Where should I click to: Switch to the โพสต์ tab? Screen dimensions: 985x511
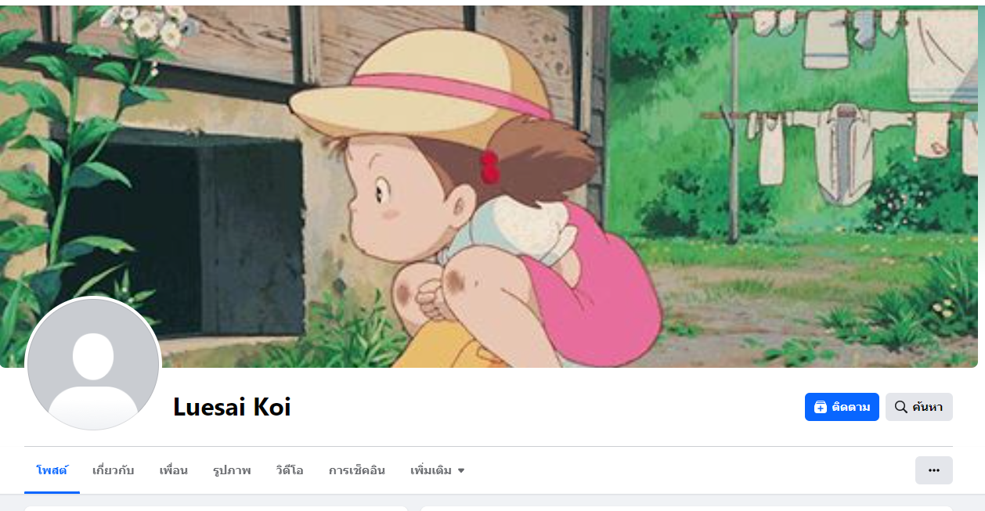click(x=52, y=470)
